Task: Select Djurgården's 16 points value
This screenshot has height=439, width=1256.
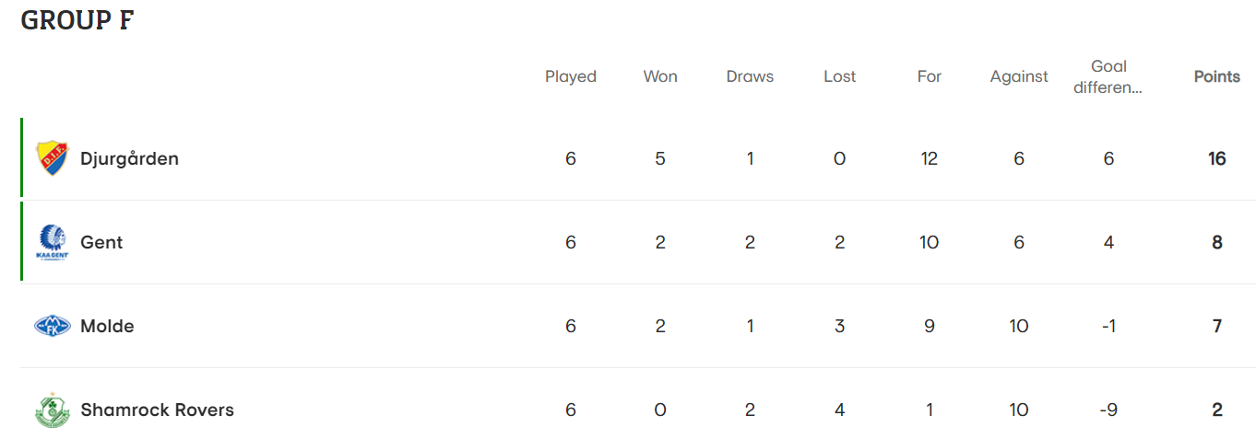Action: pyautogui.click(x=1216, y=158)
